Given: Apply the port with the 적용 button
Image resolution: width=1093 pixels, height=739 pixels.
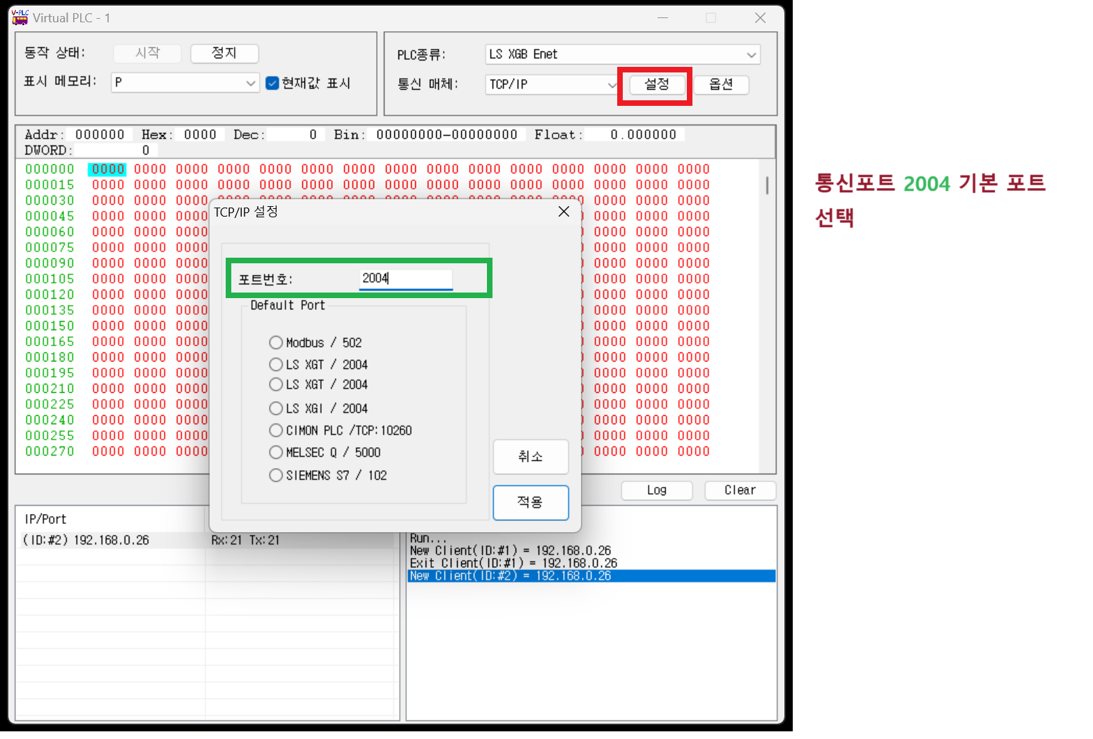Looking at the screenshot, I should (x=531, y=502).
